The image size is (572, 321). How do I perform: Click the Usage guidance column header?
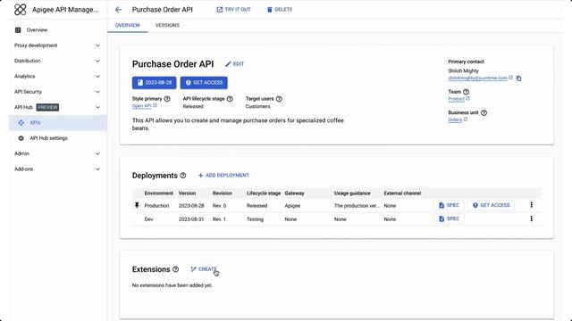(x=352, y=193)
